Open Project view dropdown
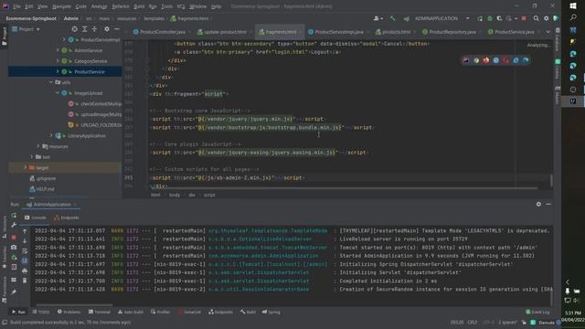Screen dimensions: 585x329 [27, 29]
